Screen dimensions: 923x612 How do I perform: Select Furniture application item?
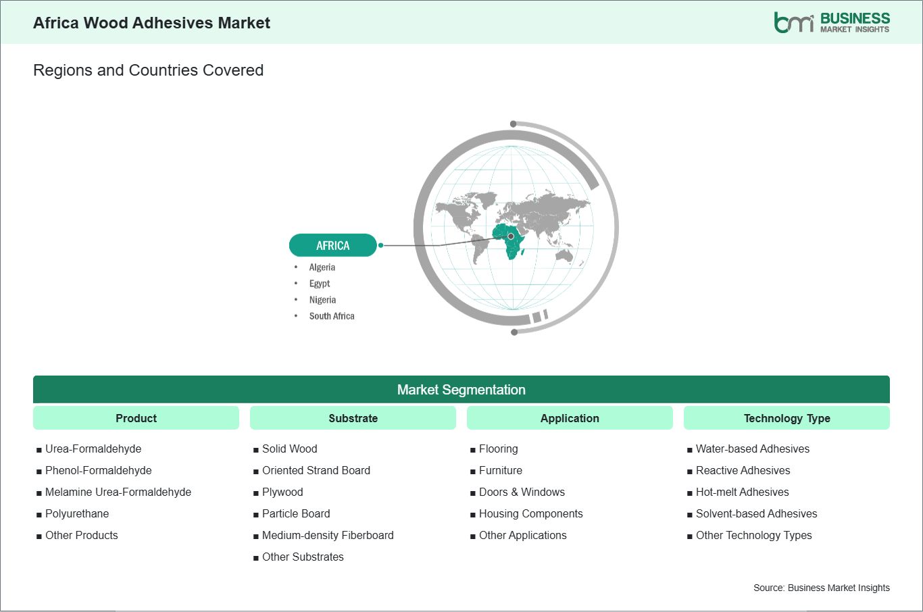pos(501,470)
